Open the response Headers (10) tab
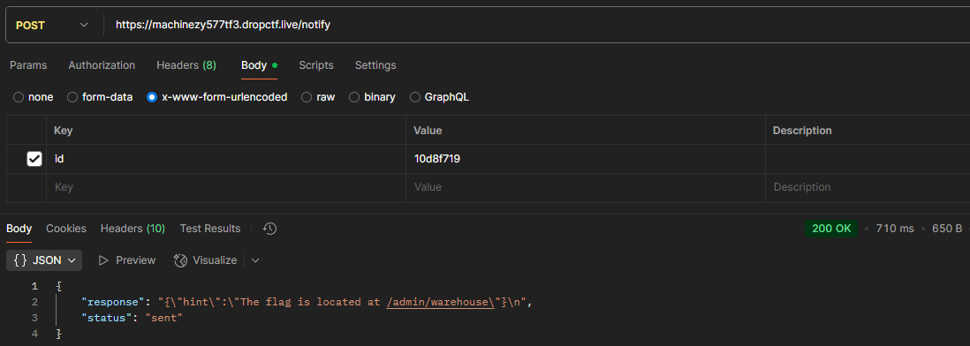This screenshot has height=346, width=970. [133, 229]
